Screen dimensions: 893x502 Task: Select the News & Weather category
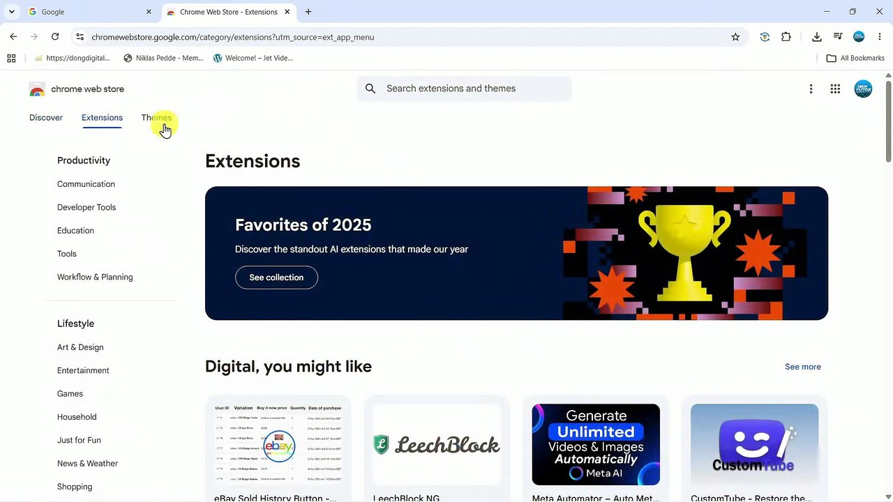[x=87, y=464]
